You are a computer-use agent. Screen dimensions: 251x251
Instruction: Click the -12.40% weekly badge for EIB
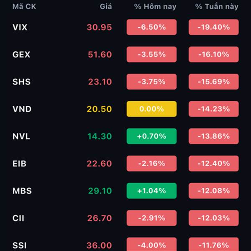[x=213, y=164]
